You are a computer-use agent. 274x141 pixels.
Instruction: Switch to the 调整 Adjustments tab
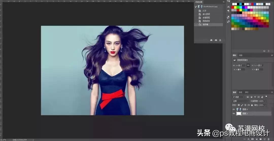pos(241,55)
